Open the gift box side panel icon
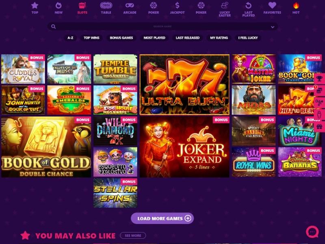The width and height of the screenshot is (325, 244). (x=319, y=126)
